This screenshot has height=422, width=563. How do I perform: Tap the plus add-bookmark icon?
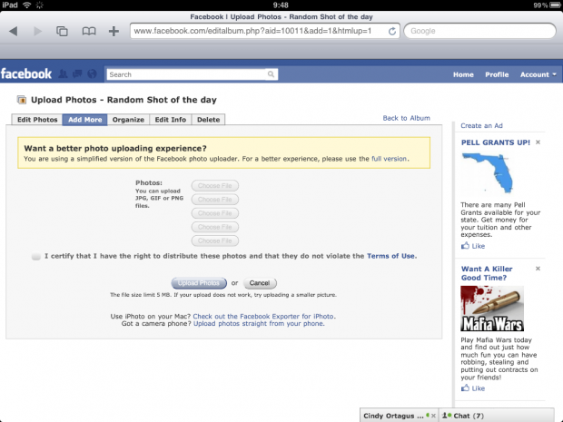114,31
